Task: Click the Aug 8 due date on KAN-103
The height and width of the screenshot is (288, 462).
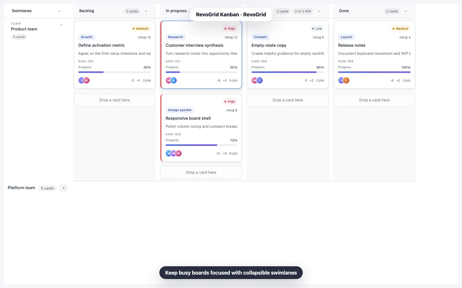Action: point(232,110)
